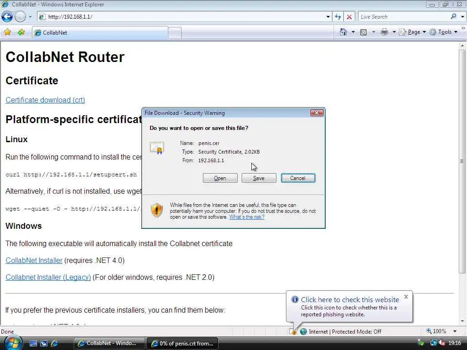This screenshot has height=350, width=467.
Task: Click Save in the download dialog
Action: coord(259,178)
